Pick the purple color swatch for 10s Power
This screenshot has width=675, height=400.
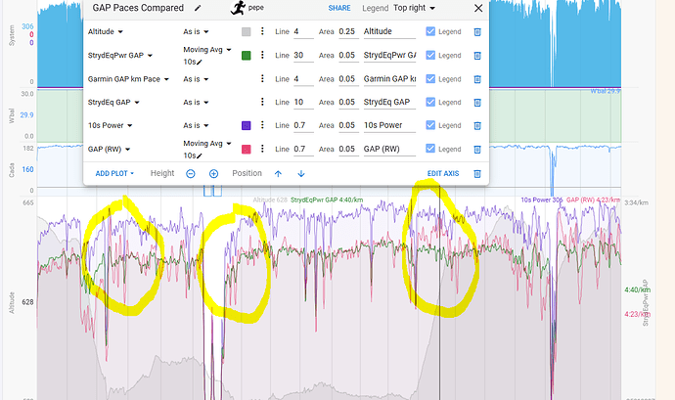click(x=247, y=126)
